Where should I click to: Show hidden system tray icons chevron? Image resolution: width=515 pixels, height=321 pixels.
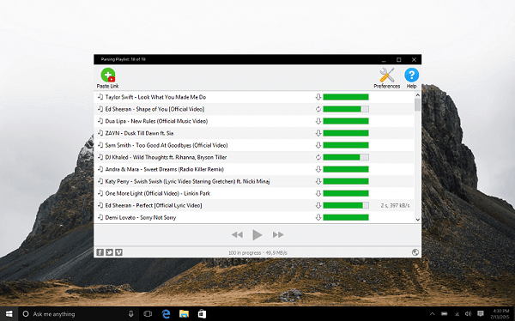pyautogui.click(x=432, y=314)
